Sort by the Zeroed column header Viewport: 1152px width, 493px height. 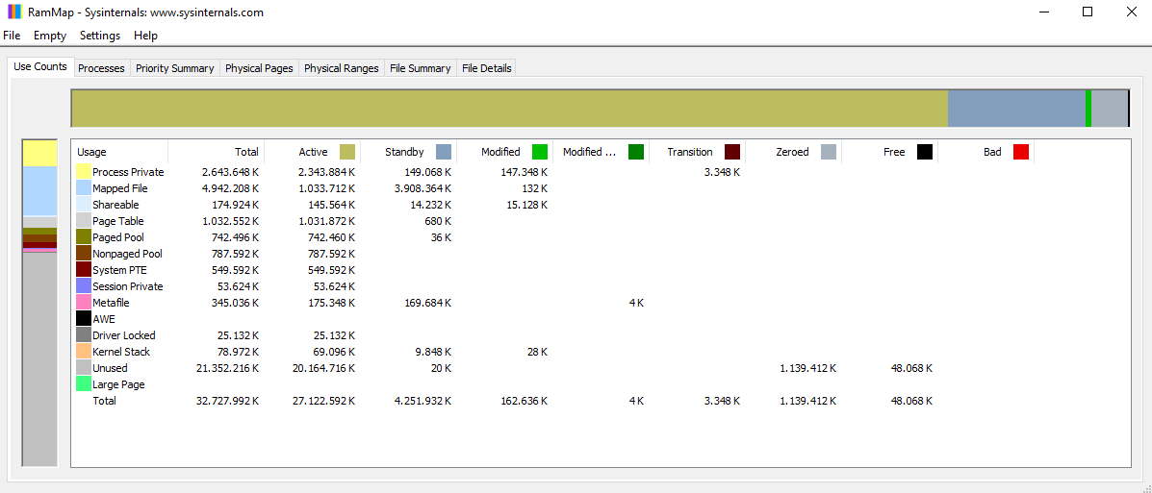[793, 152]
